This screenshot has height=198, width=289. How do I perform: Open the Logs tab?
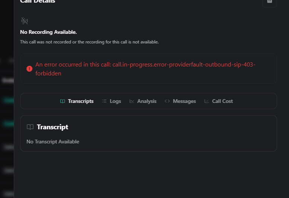coord(115,101)
